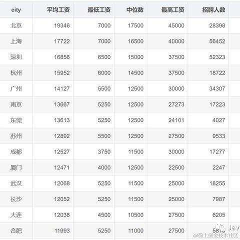The width and height of the screenshot is (240, 240).
Task: Click 厦门 highest salary 22500
Action: (x=176, y=167)
